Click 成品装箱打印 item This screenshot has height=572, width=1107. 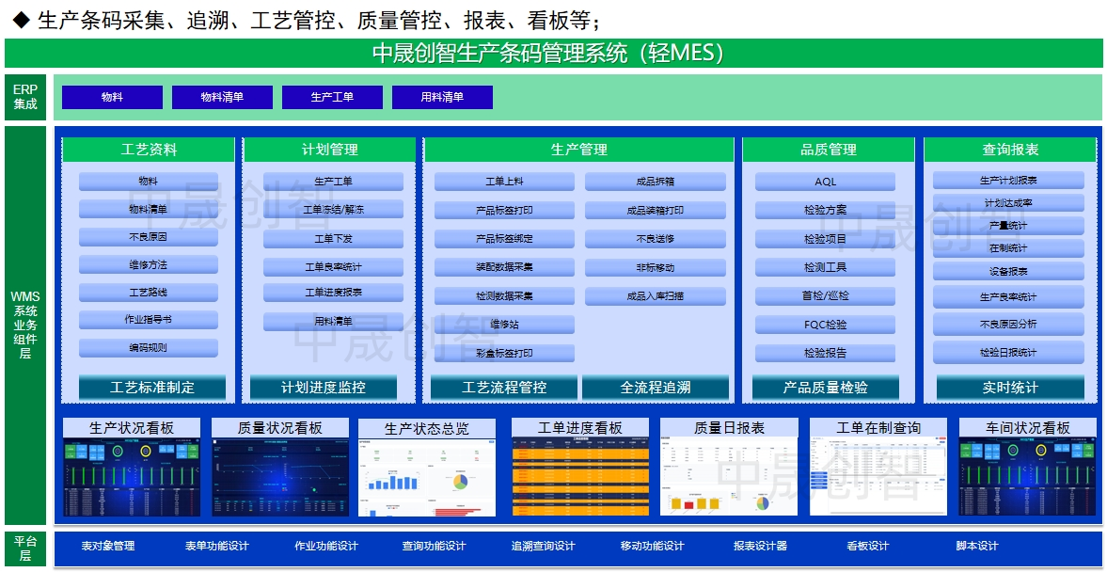[x=656, y=211]
